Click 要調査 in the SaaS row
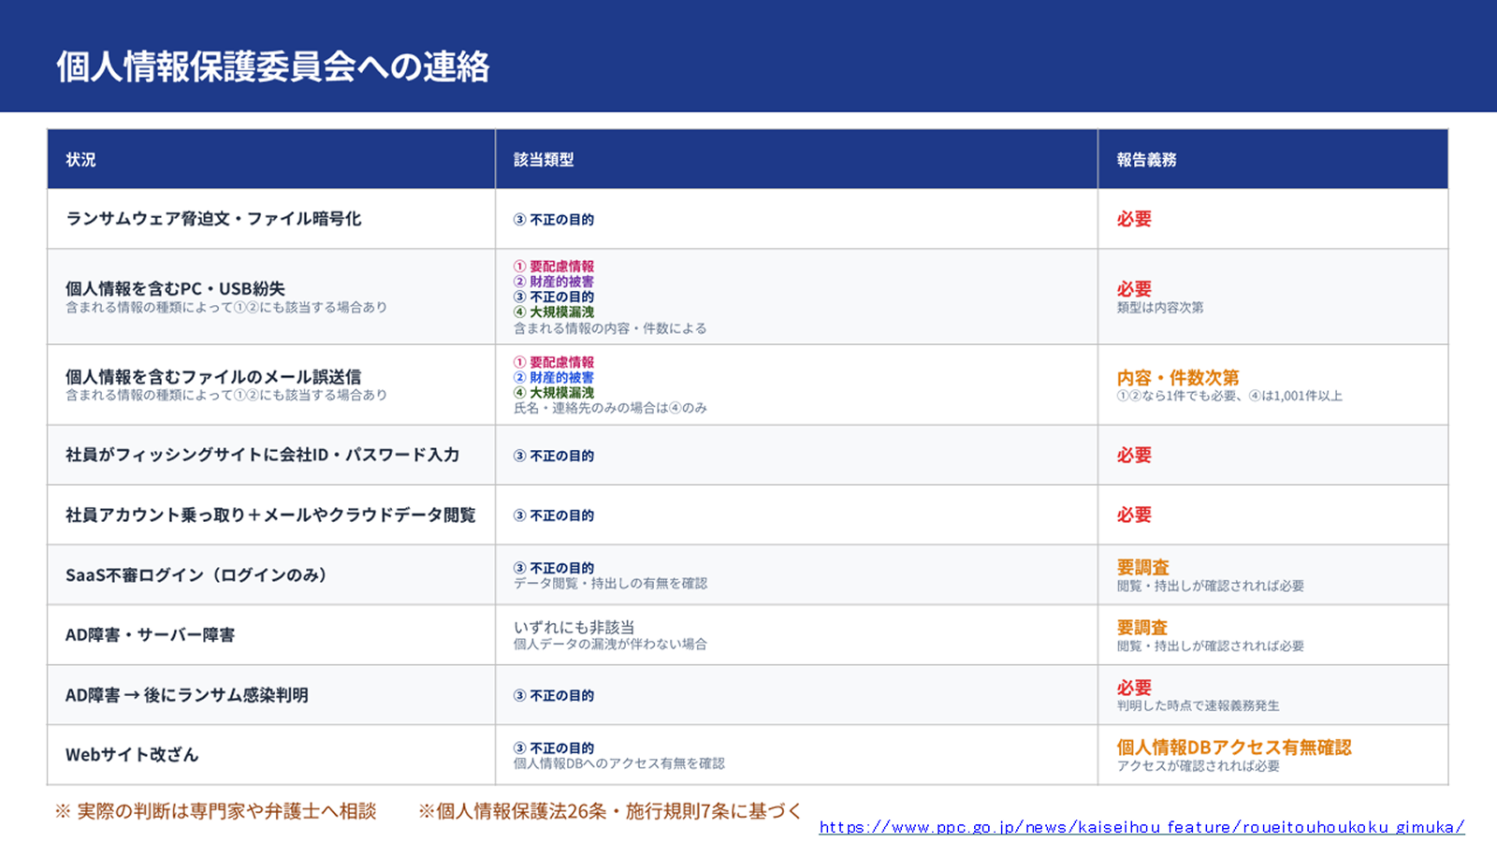Image resolution: width=1497 pixels, height=842 pixels. pos(1142,567)
